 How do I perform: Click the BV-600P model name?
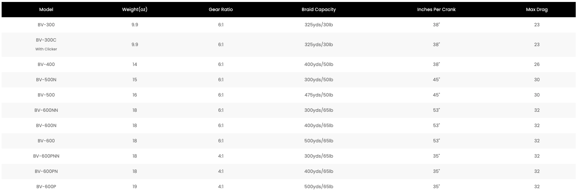(x=46, y=187)
